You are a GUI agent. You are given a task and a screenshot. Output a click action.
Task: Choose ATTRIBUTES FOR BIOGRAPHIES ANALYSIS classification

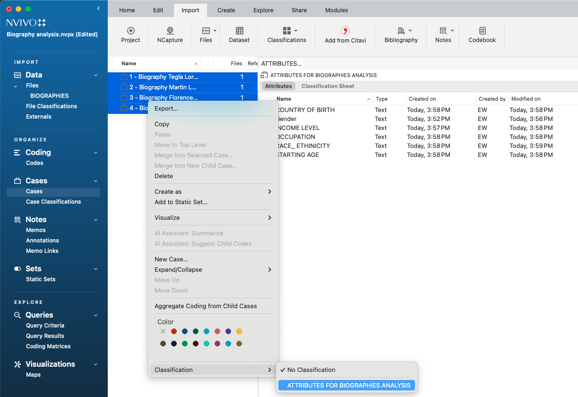coord(348,385)
